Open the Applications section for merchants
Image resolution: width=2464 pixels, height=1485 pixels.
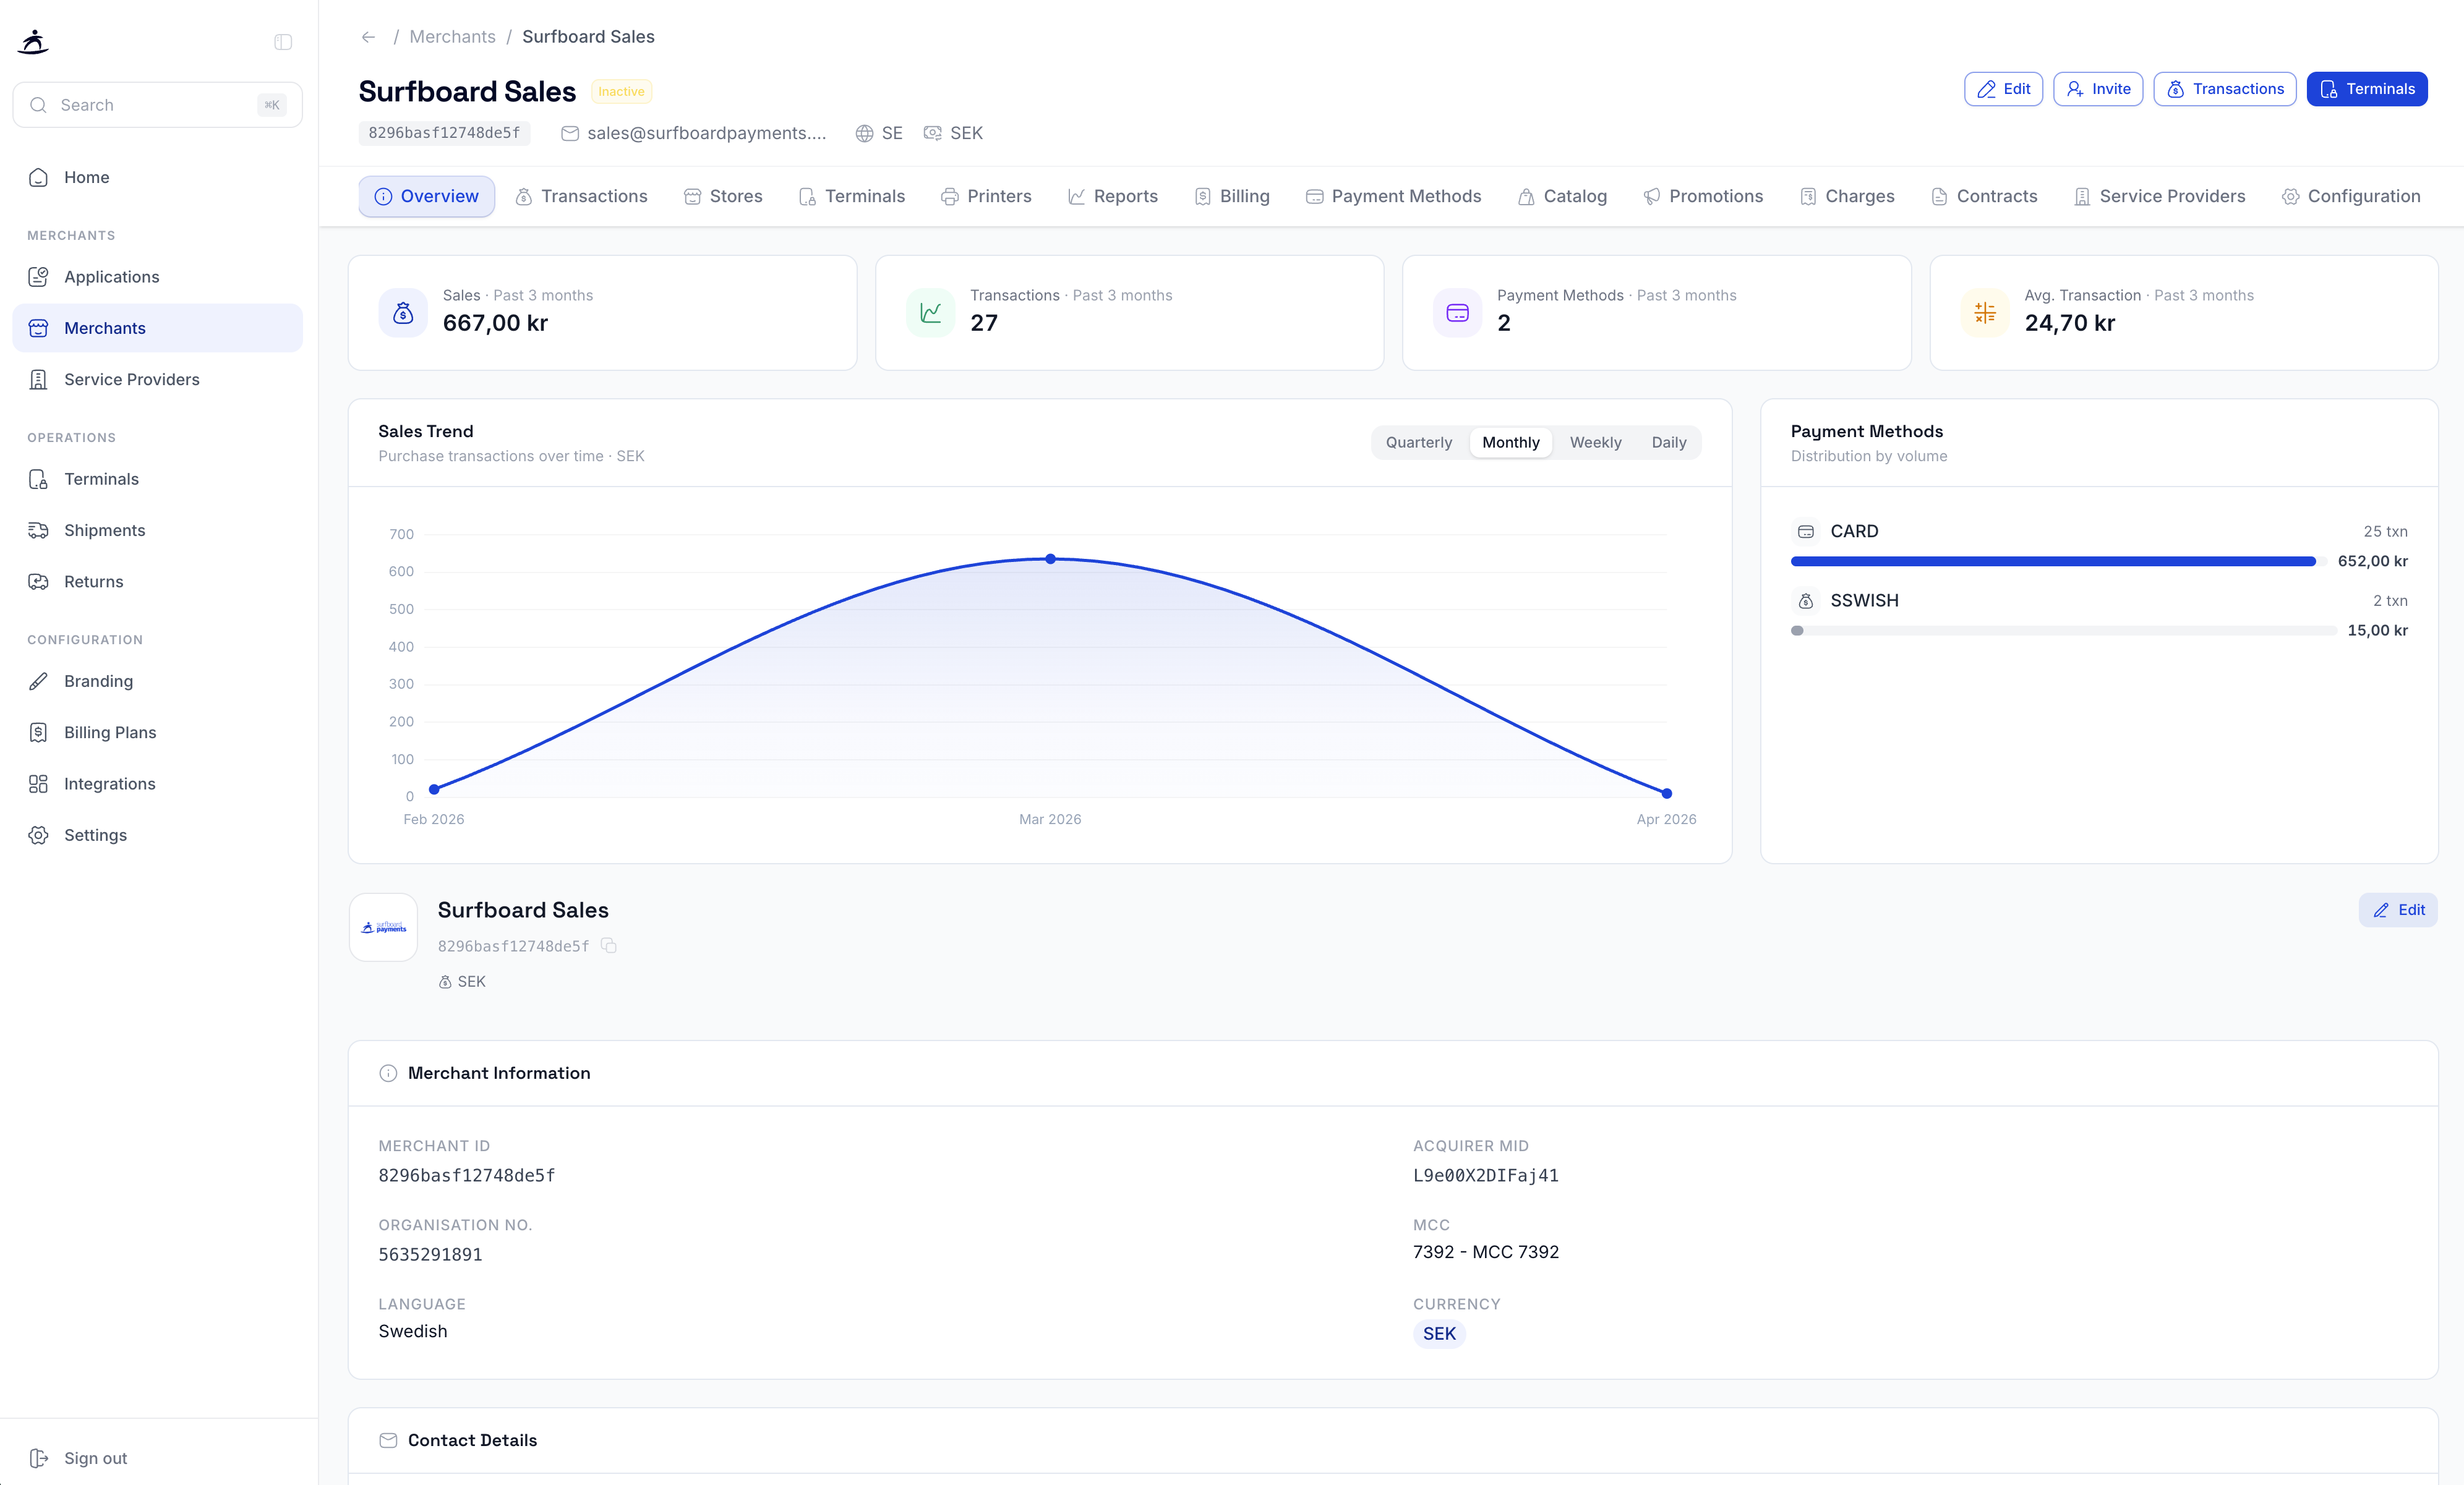(111, 277)
